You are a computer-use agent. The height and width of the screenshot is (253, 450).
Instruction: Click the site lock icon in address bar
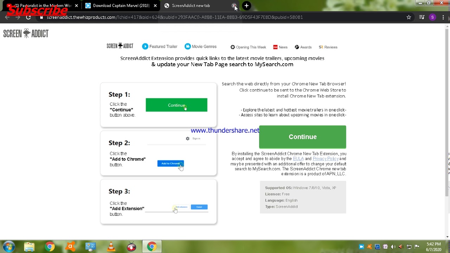(x=41, y=17)
